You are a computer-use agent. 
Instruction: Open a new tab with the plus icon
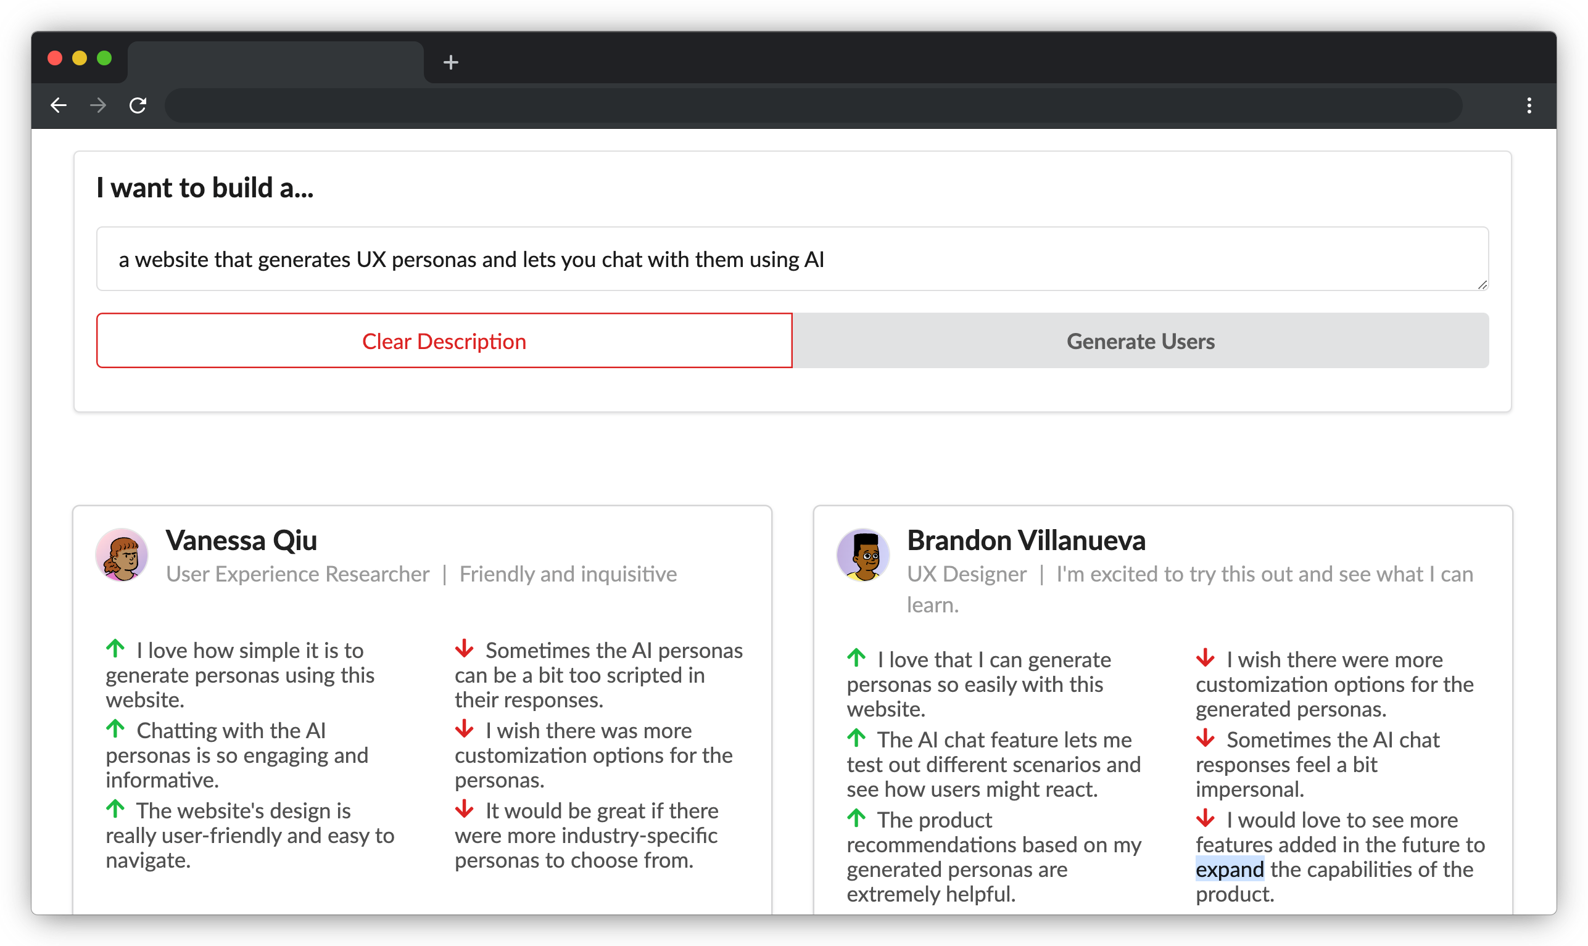tap(451, 62)
